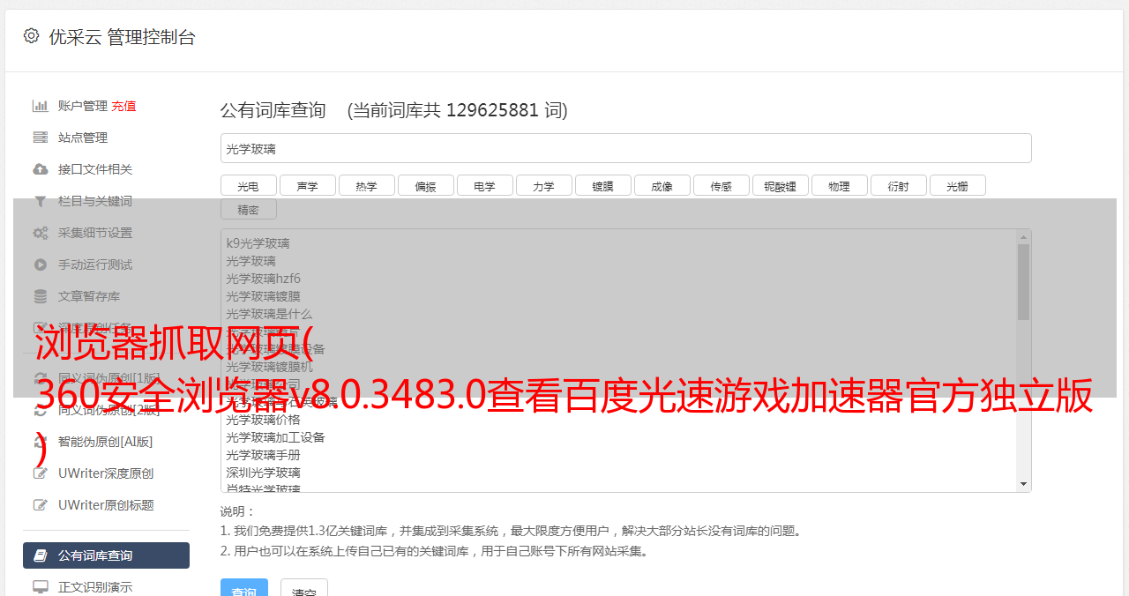The width and height of the screenshot is (1129, 596).
Task: Click the results list scrollbar up arrow
Action: pos(1023,237)
